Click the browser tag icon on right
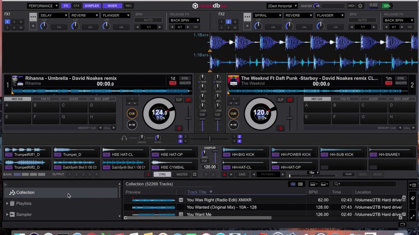The image size is (419, 235). [x=413, y=199]
